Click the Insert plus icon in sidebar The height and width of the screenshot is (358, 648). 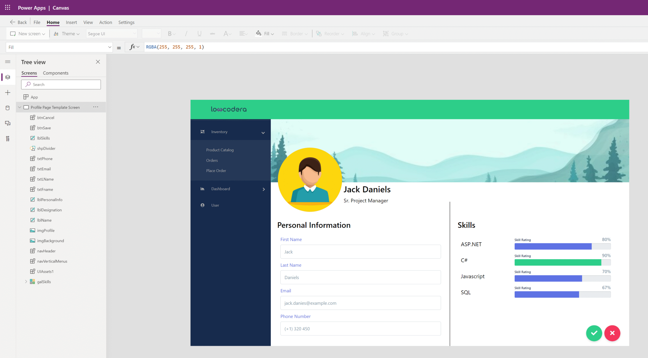[x=8, y=93]
